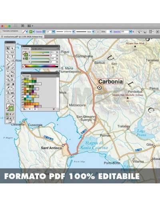Screen dimensions: 160x207
Task: Change the screen mode in toolbox
Action: (10, 121)
